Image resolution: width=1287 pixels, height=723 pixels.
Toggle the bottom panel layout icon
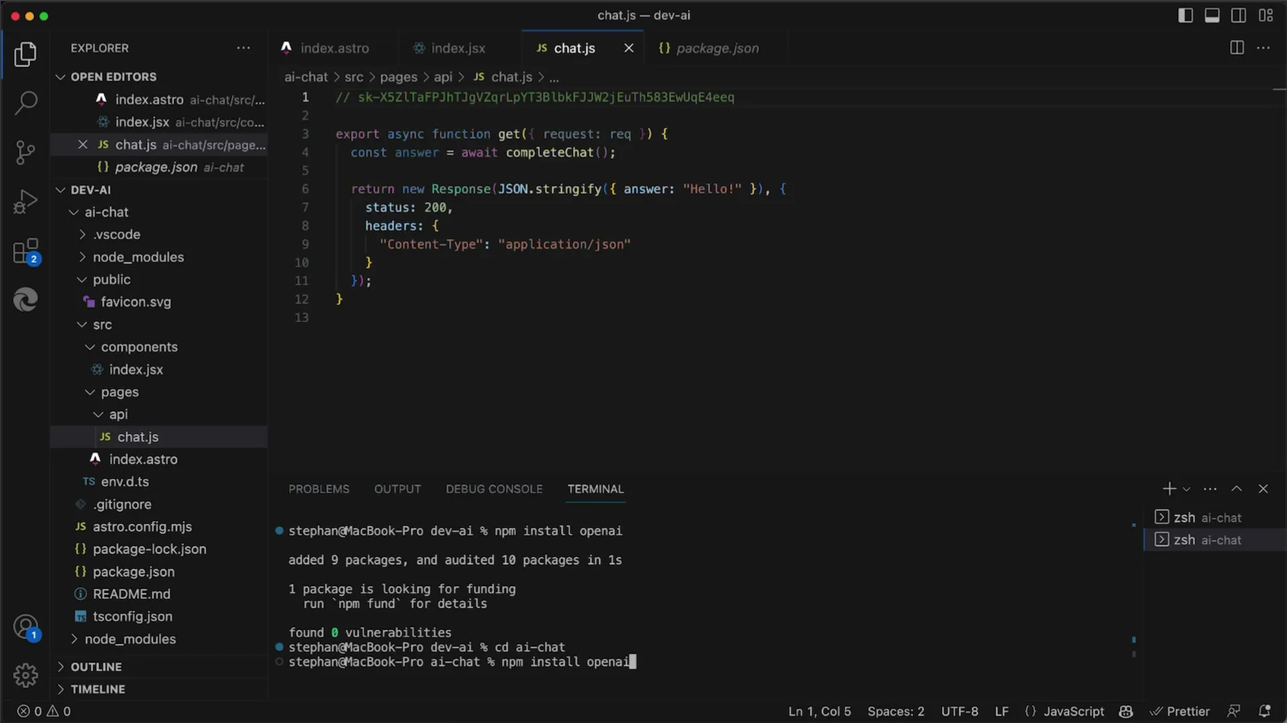[x=1212, y=15]
